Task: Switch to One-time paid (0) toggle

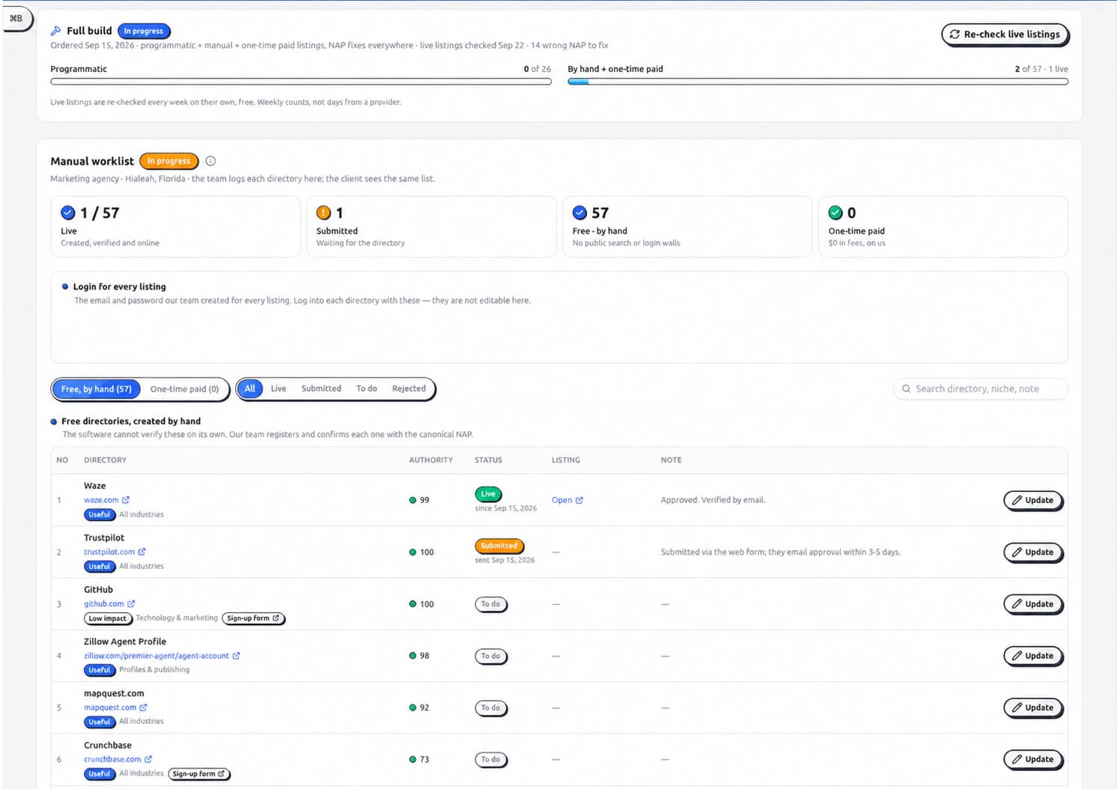Action: point(184,389)
